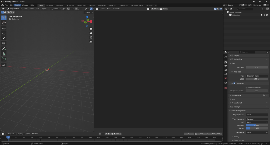The width and height of the screenshot is (270, 145).
Task: Open the File menu
Action: point(6,5)
